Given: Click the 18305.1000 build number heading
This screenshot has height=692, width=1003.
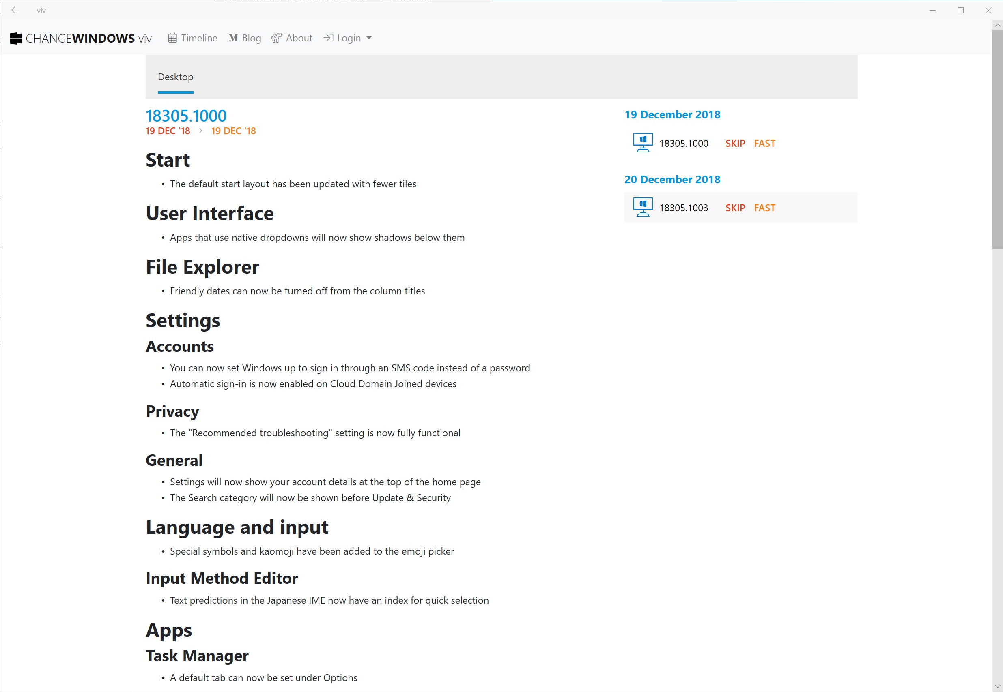Looking at the screenshot, I should click(x=186, y=116).
